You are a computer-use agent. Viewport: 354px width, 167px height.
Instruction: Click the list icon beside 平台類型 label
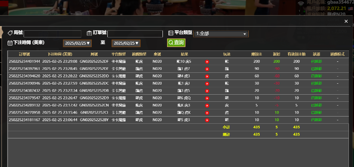click(x=171, y=33)
